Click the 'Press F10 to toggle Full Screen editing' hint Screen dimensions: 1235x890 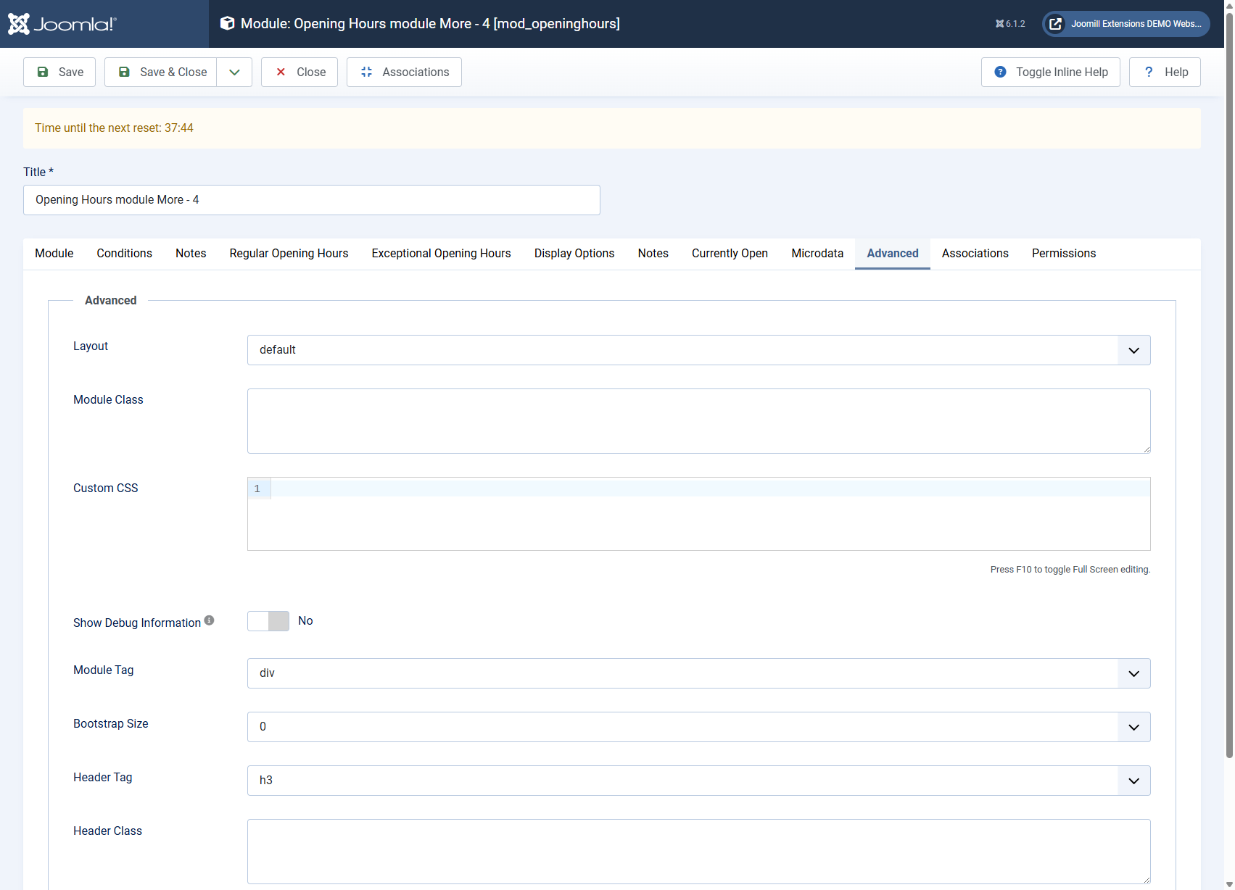click(x=1070, y=570)
